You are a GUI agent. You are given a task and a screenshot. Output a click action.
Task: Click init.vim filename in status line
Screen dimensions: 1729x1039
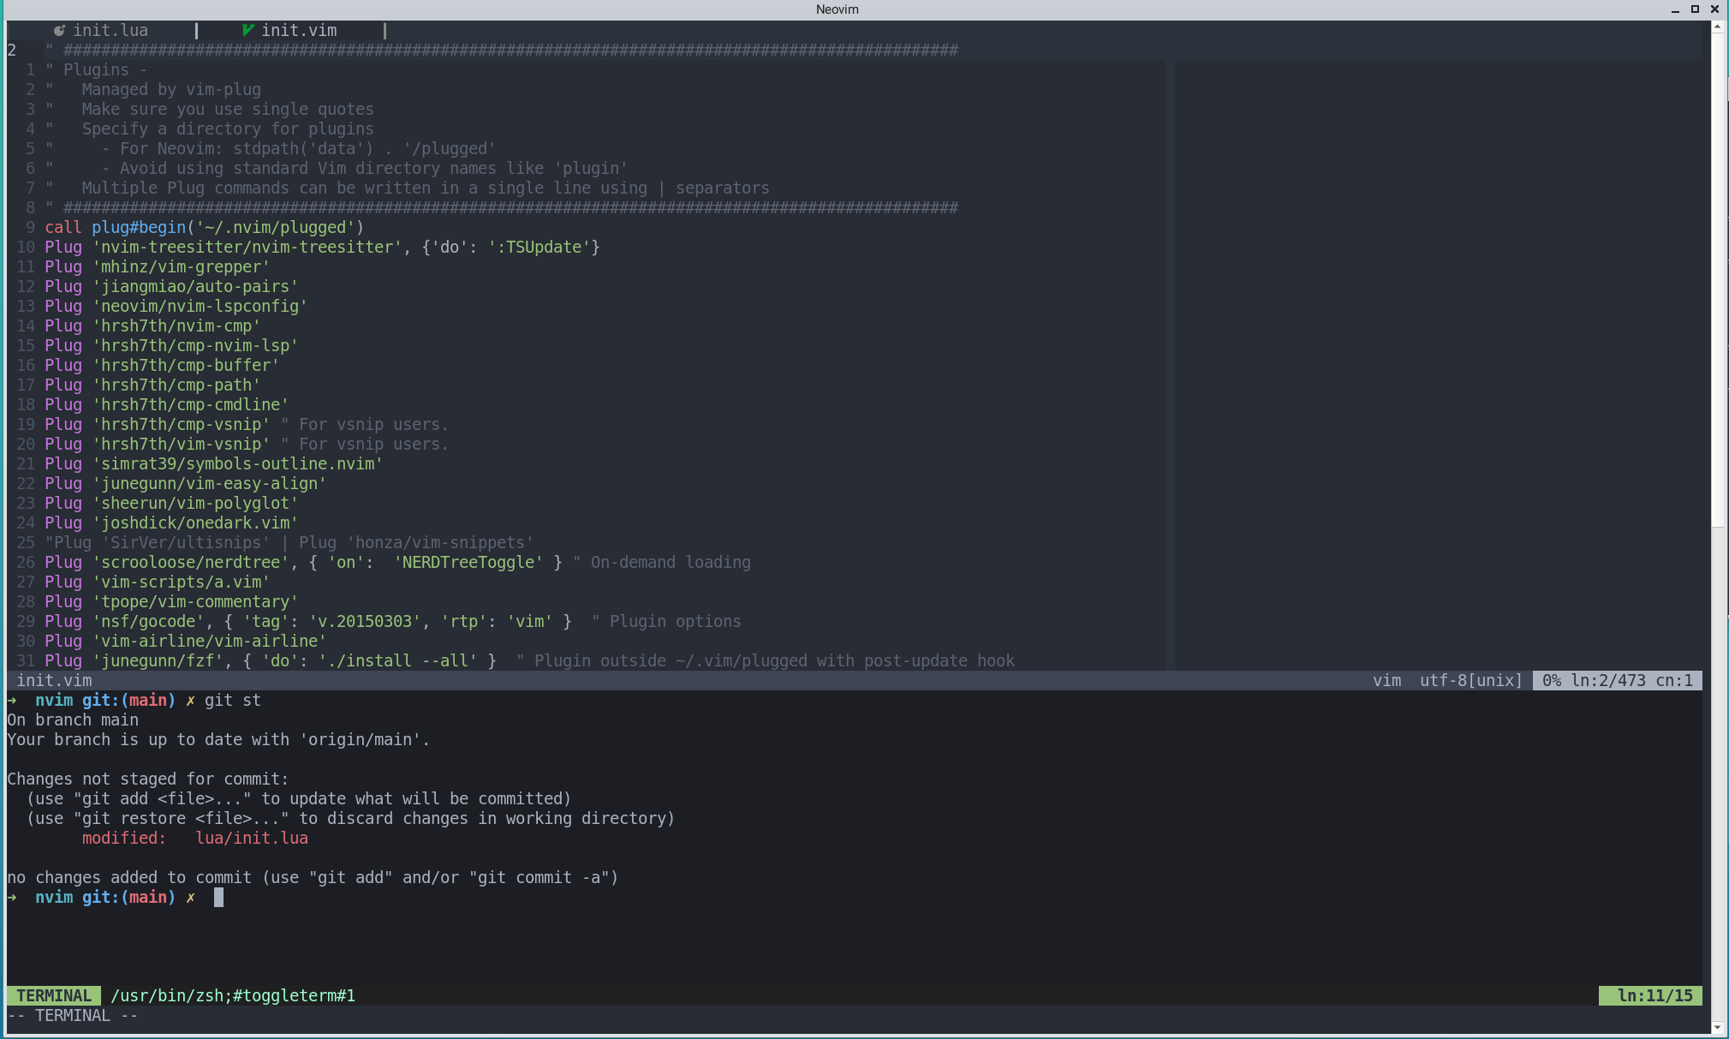click(x=54, y=680)
